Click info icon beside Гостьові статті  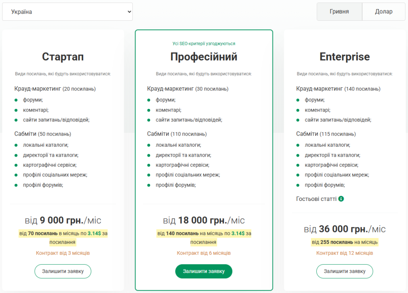(341, 199)
